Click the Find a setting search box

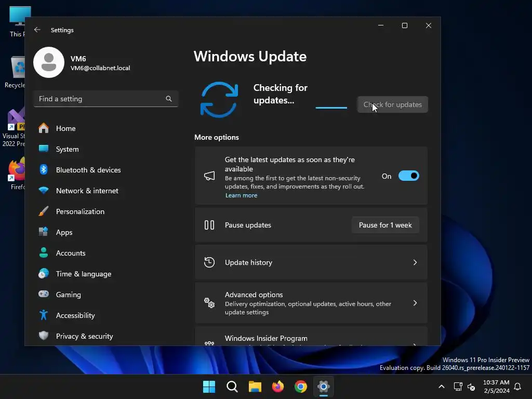106,99
